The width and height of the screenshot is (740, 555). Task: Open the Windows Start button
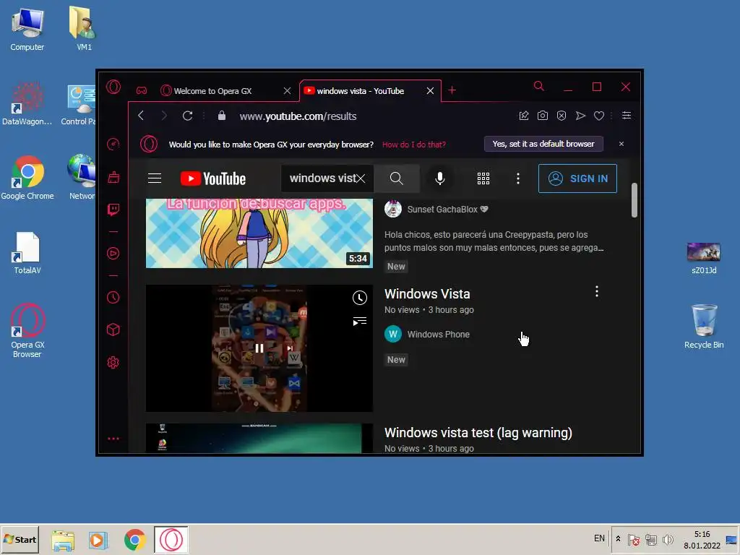[x=20, y=539]
